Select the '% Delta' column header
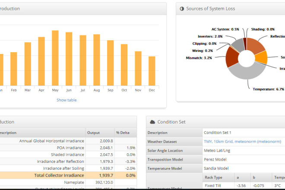The image size is (285, 190). point(125,133)
